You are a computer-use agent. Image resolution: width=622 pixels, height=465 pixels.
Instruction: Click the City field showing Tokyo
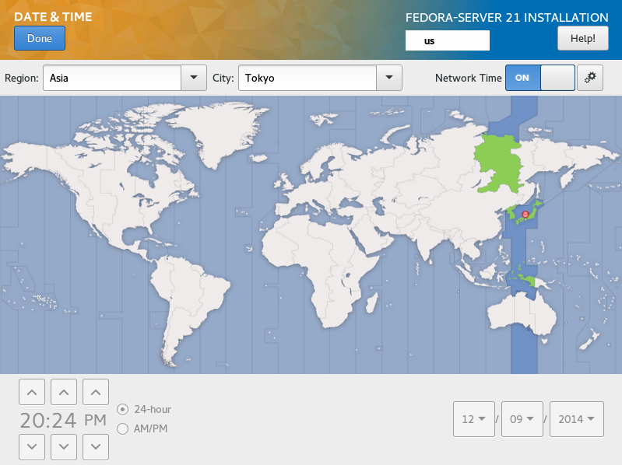tap(307, 78)
